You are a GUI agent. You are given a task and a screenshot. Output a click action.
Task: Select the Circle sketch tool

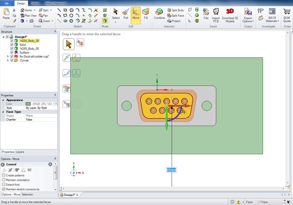pyautogui.click(x=72, y=10)
